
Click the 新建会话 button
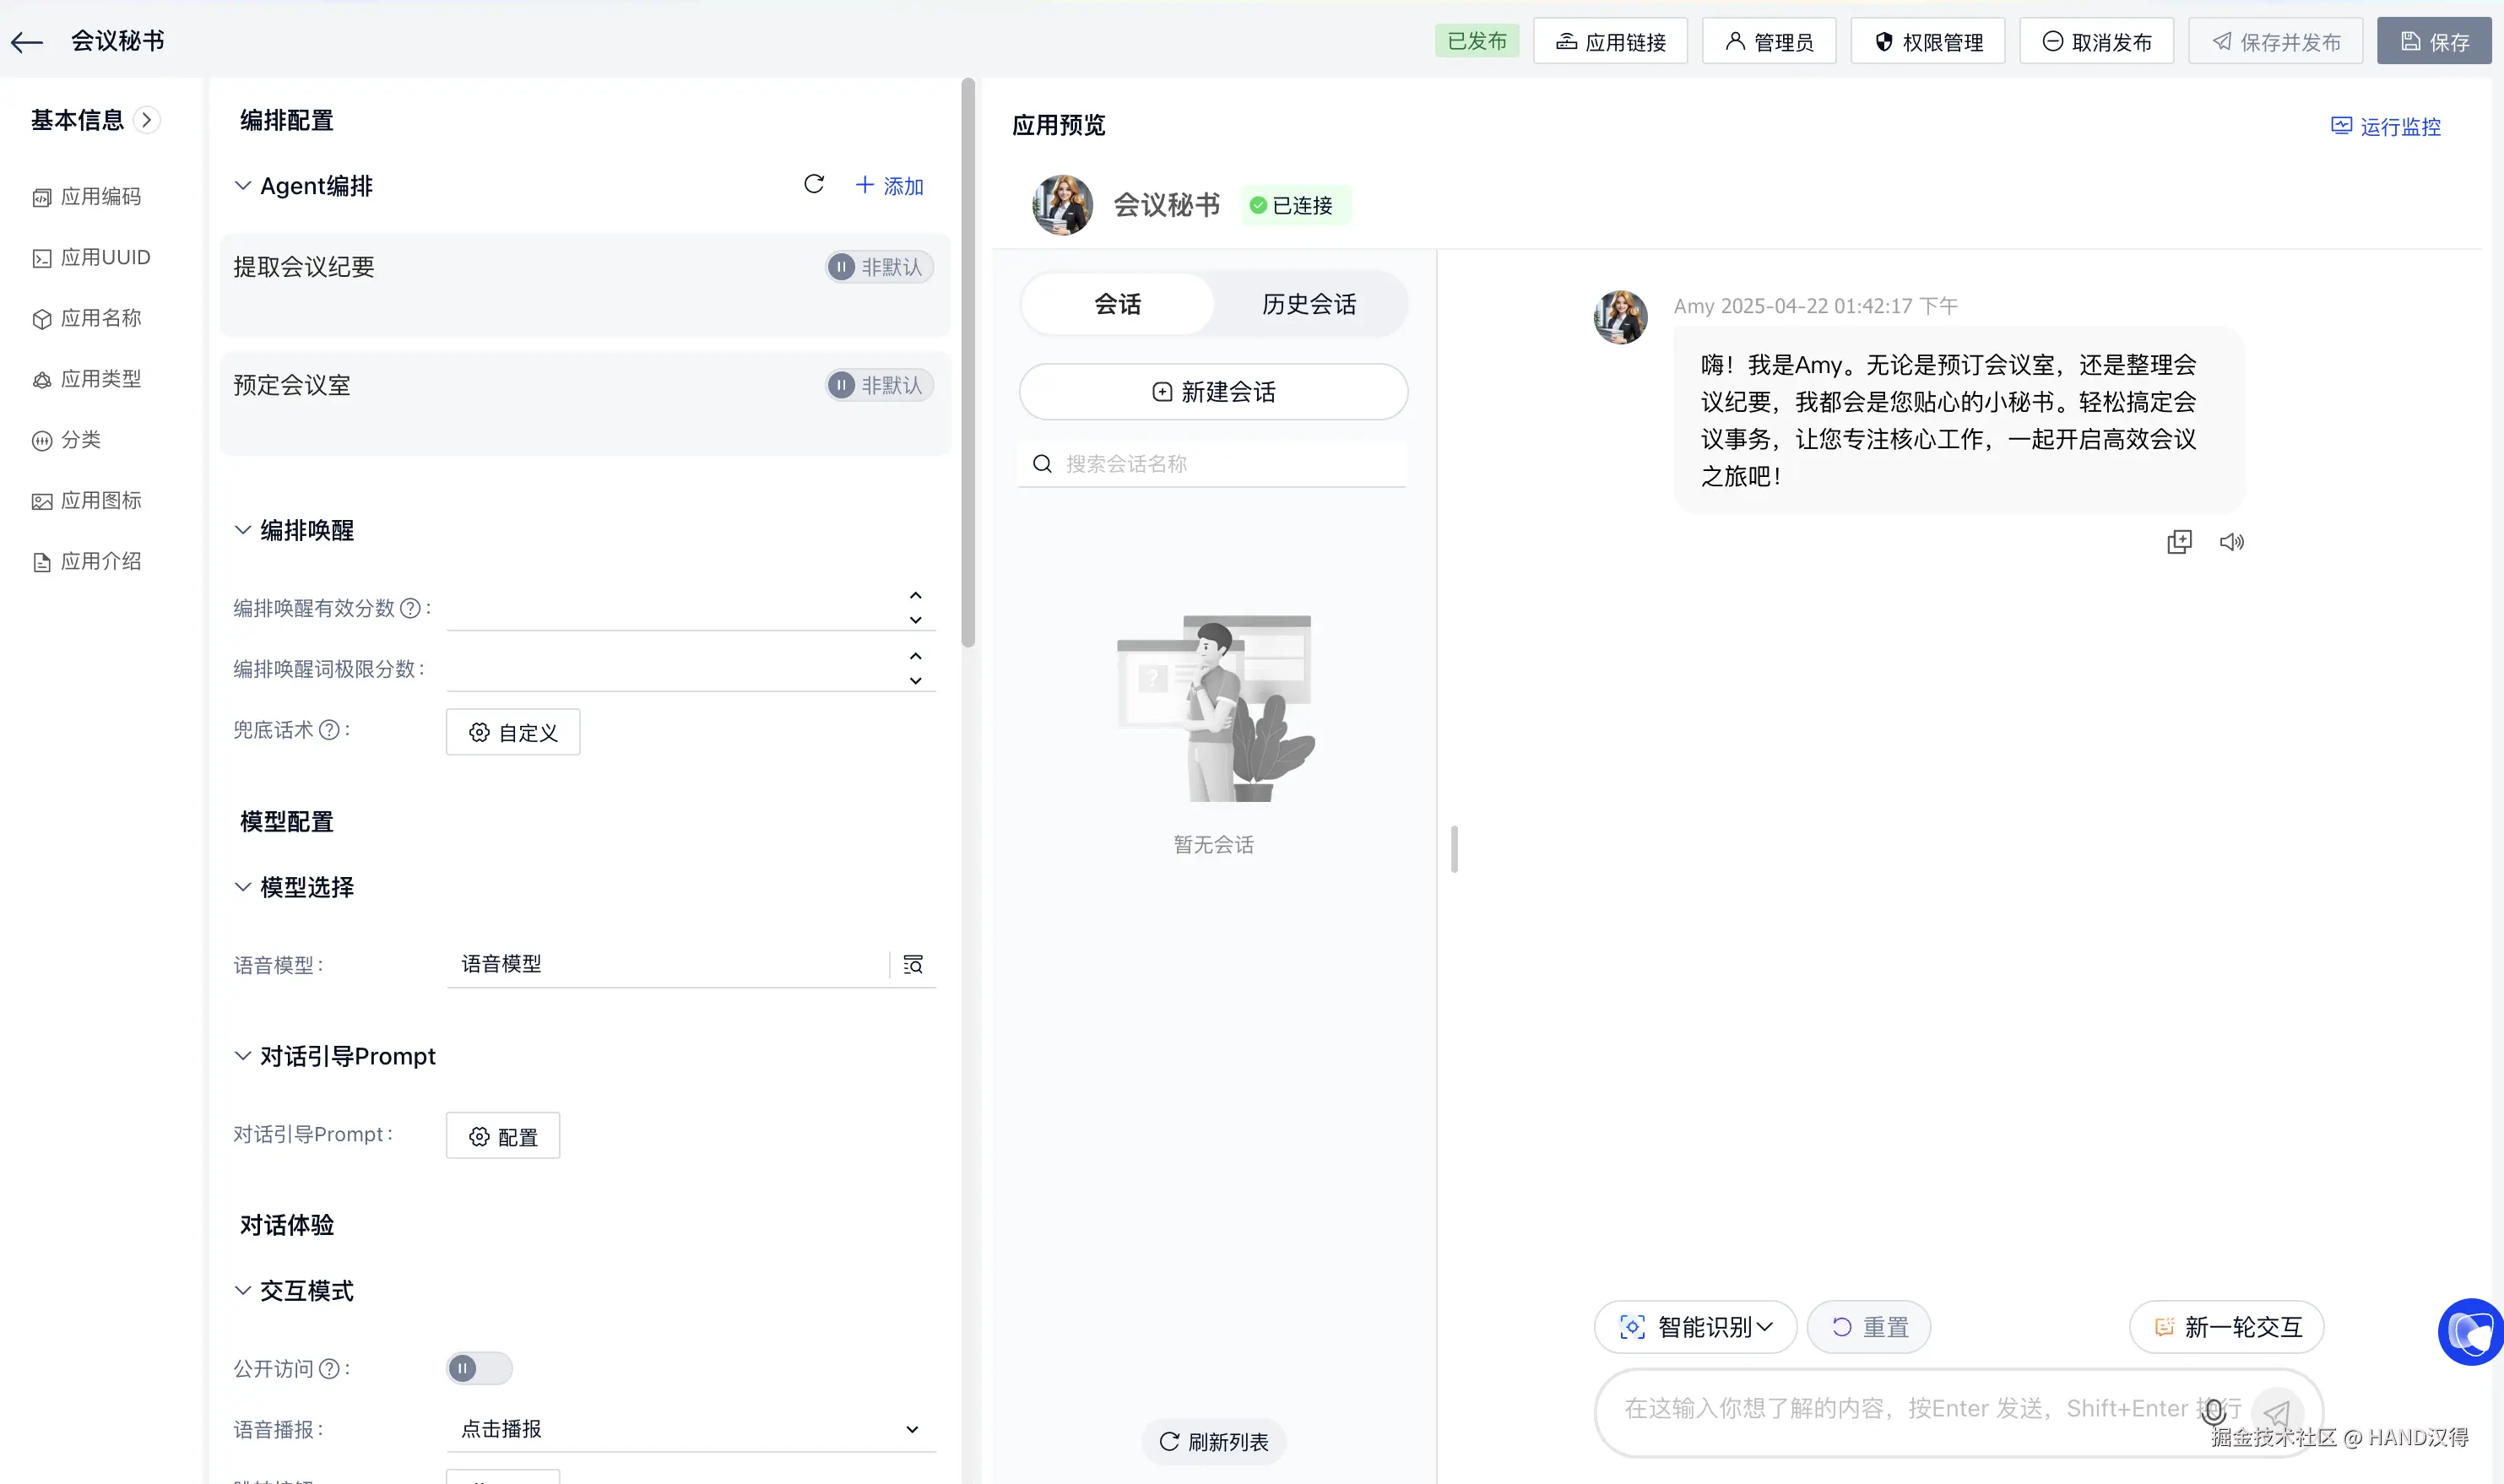(1213, 392)
